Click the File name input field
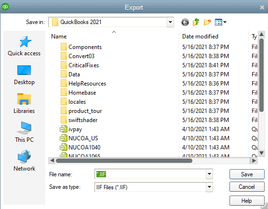This screenshot has width=268, height=209. 150,174
